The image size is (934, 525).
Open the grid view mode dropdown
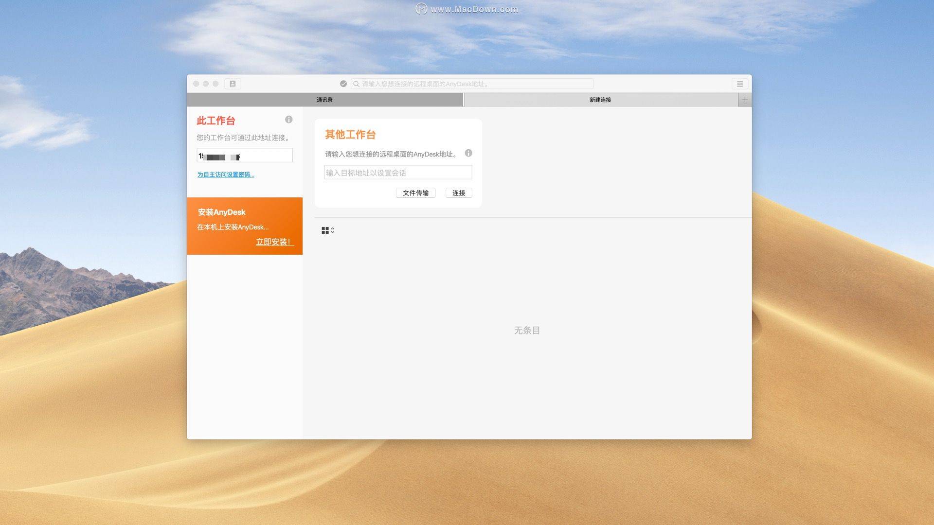coord(328,230)
